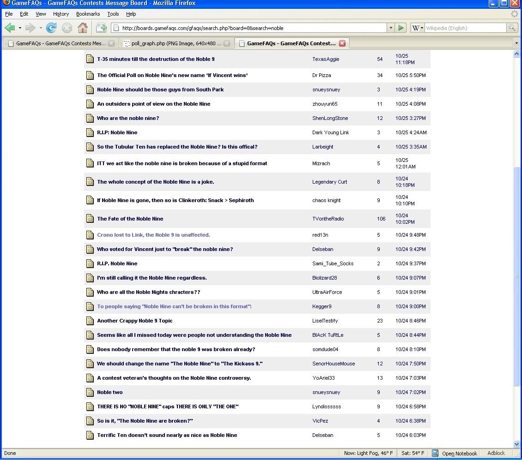522x460 pixels.
Task: Click topic icon beside 'Who are the noble nine?'
Action: click(90, 118)
